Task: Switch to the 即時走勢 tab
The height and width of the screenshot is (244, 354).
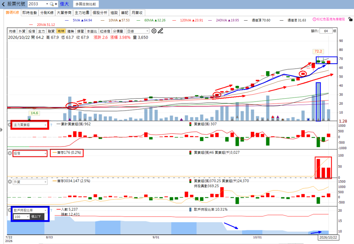Action: (x=29, y=13)
